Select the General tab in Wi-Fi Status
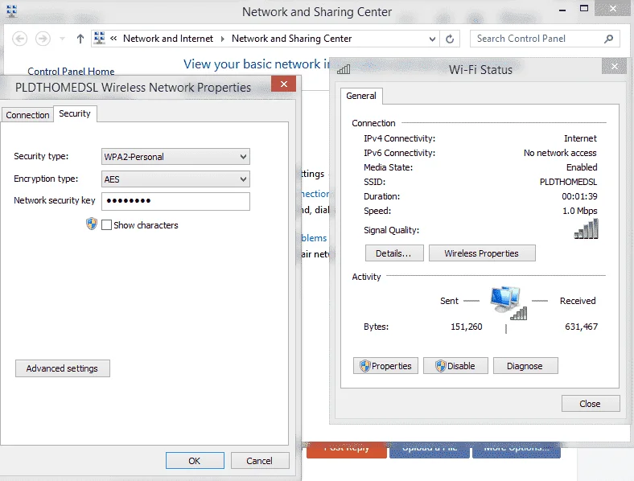This screenshot has width=634, height=481. [x=361, y=96]
